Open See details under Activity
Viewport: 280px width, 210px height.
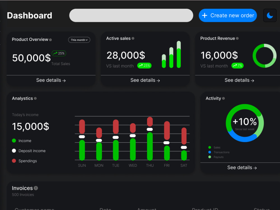coord(242,168)
